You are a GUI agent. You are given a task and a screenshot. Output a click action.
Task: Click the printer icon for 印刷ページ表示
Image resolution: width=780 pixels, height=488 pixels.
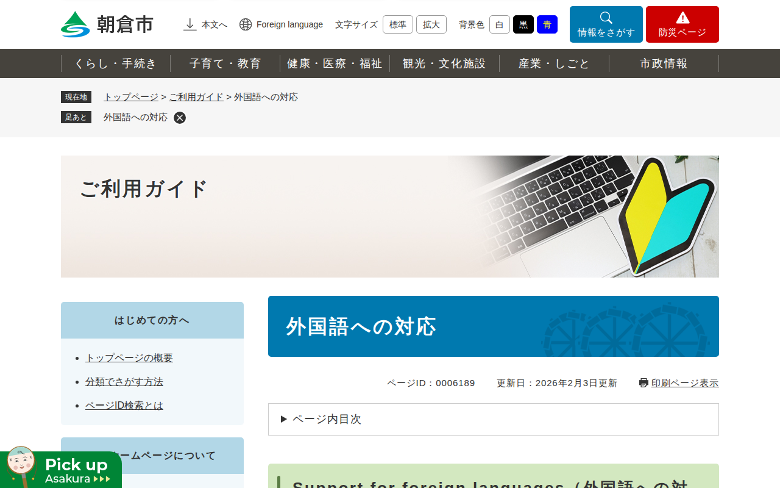643,383
